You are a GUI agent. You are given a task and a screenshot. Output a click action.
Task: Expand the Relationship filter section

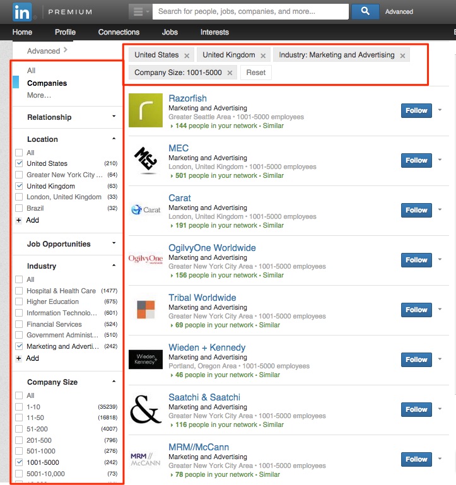[114, 116]
